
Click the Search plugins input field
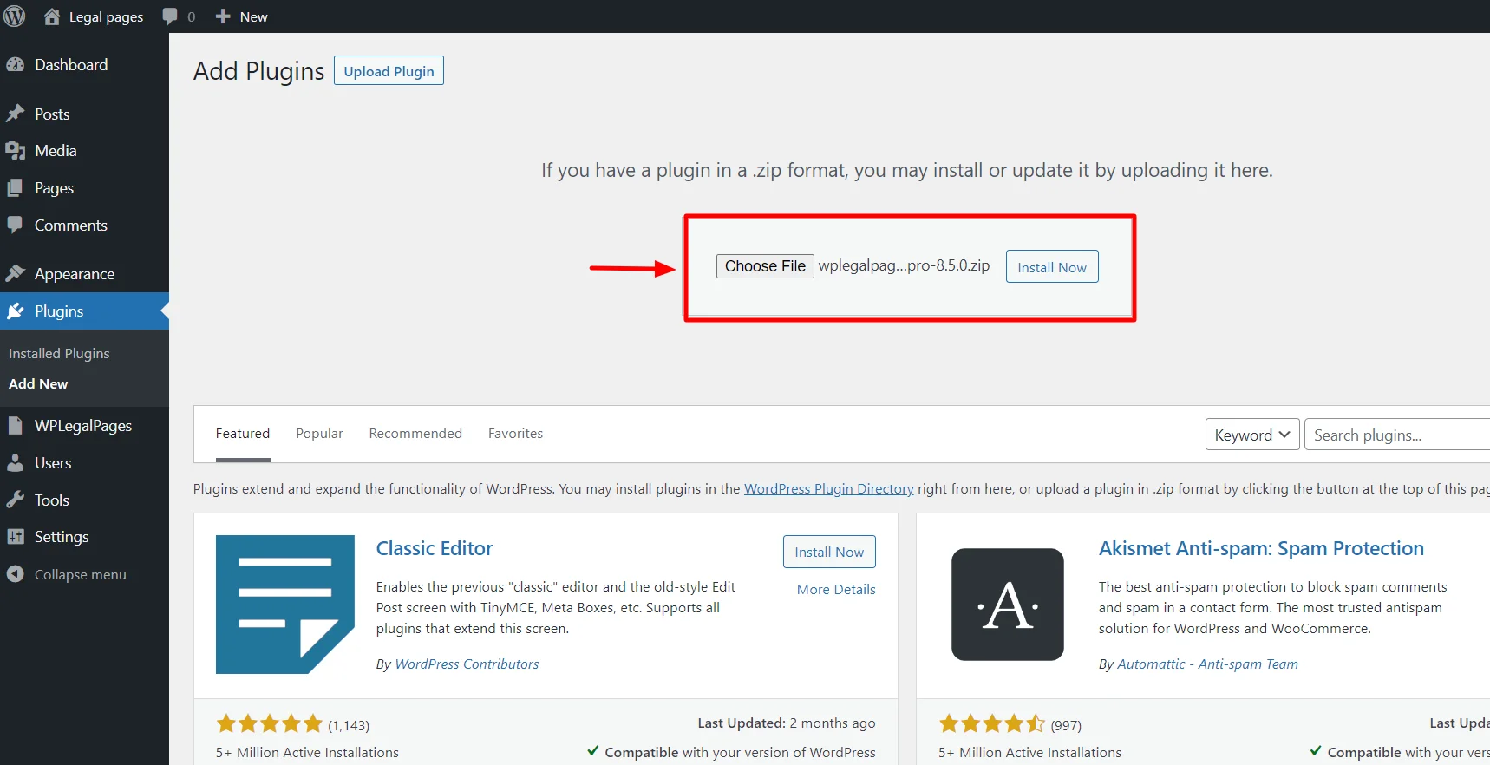coord(1397,435)
